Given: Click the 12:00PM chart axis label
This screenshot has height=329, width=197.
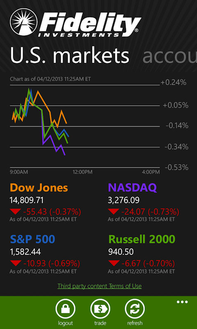Looking at the screenshot, I should point(82,172).
